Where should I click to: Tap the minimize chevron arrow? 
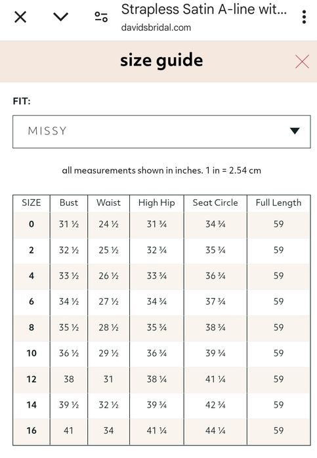(60, 16)
